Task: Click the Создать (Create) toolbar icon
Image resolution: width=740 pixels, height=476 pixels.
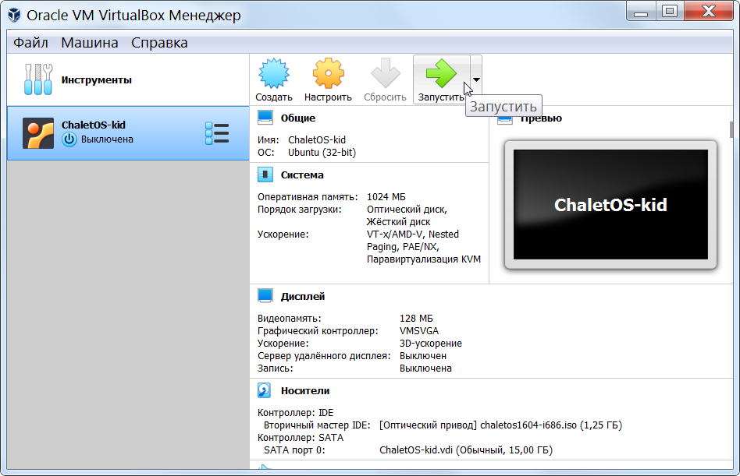Action: coord(274,74)
